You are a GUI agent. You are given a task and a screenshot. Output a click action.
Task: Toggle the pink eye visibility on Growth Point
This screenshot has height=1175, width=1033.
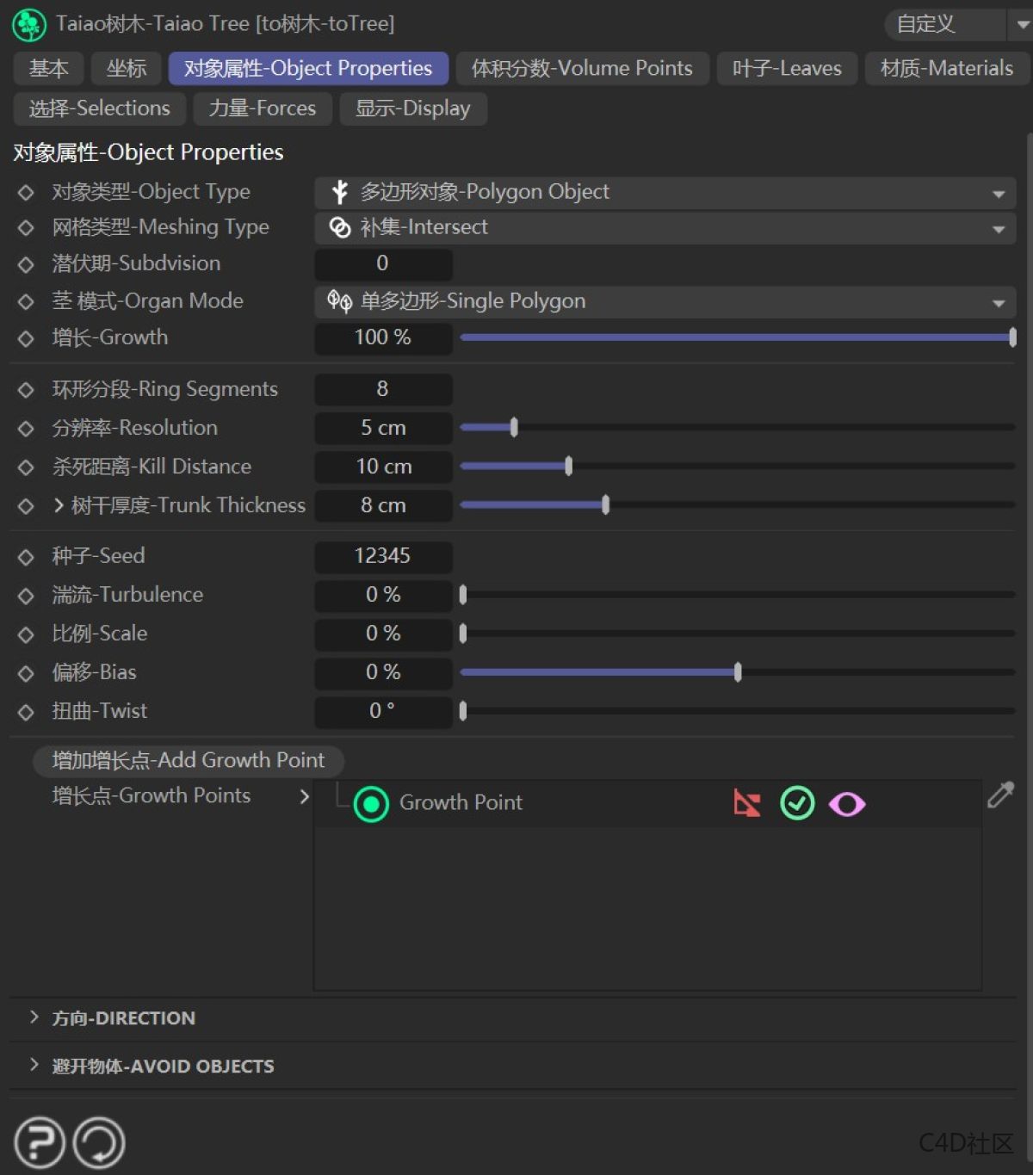(x=846, y=803)
